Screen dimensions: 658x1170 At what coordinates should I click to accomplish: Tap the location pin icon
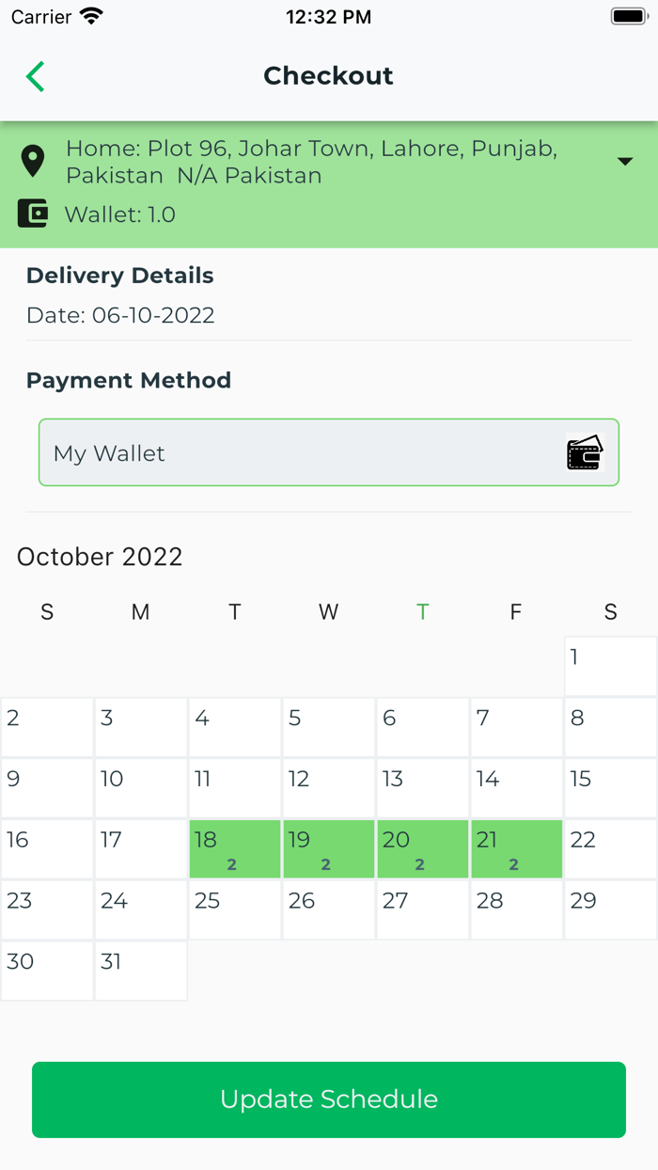[33, 162]
